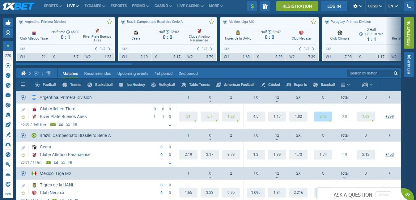Open the gift bonus icon
This screenshot has width=416, height=200.
[x=265, y=6]
